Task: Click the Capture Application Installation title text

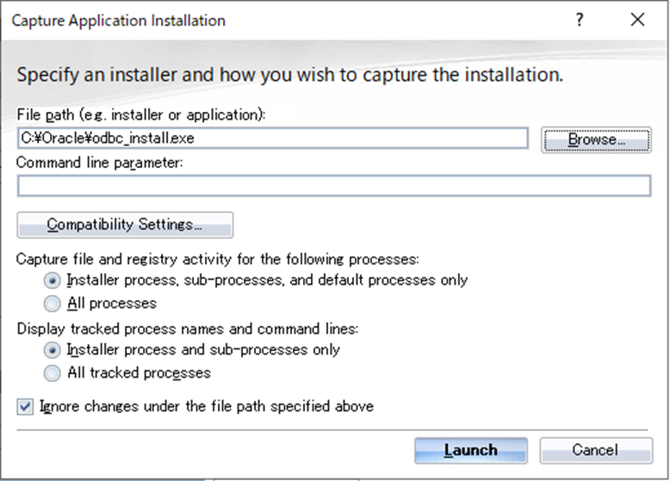Action: tap(119, 20)
